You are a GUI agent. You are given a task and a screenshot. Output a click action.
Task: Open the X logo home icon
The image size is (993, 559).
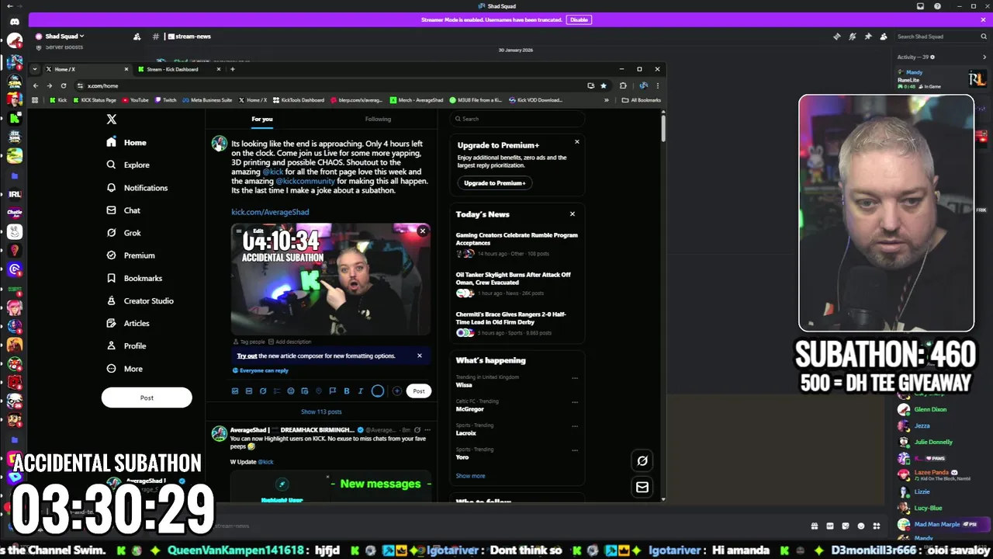coord(112,119)
